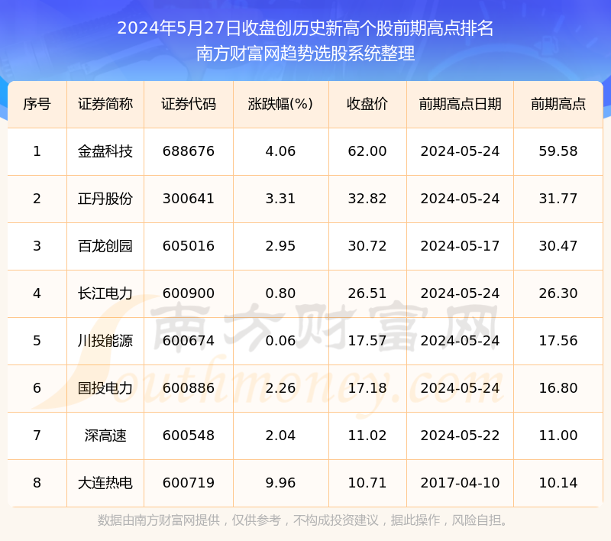Select stock code 300641
Viewport: 611px width, 541px height.
click(189, 199)
